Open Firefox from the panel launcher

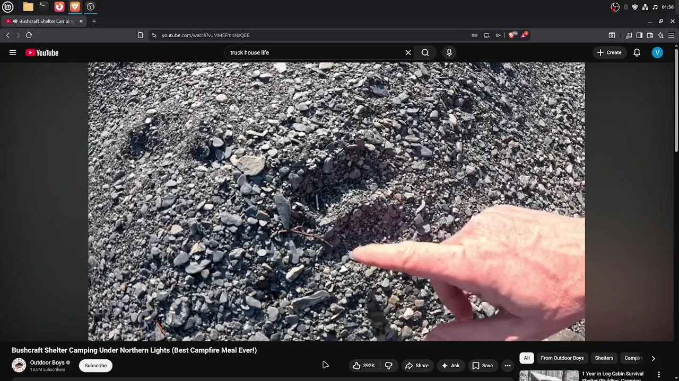59,7
